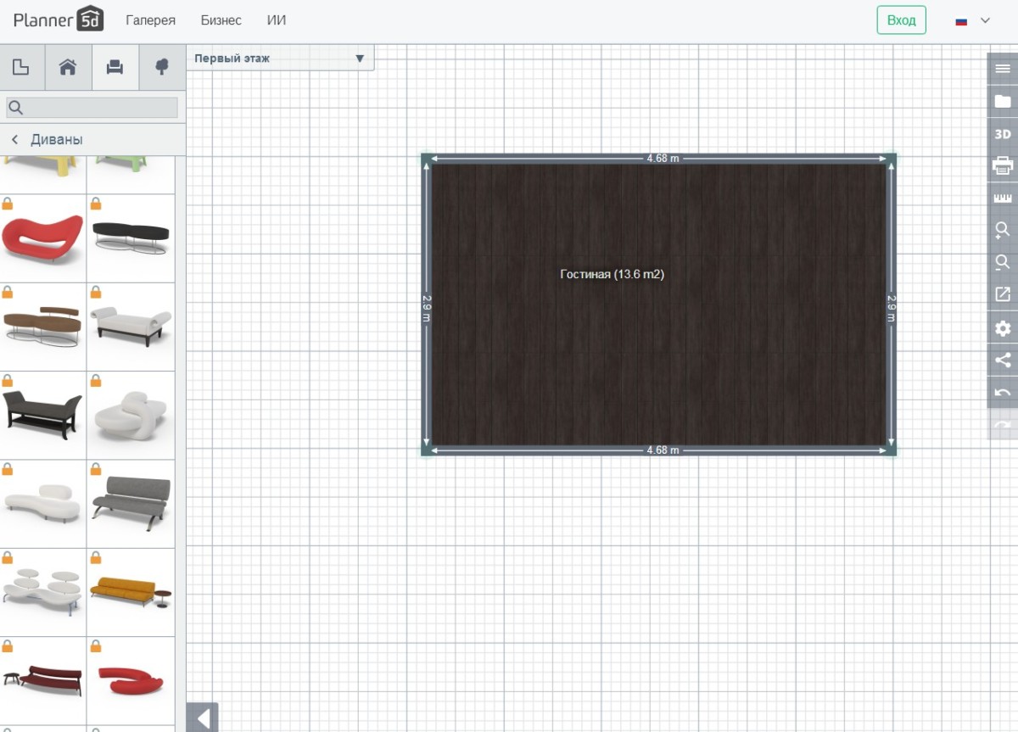The image size is (1018, 732).
Task: Open the Exterior tree tab icon
Action: click(x=162, y=68)
